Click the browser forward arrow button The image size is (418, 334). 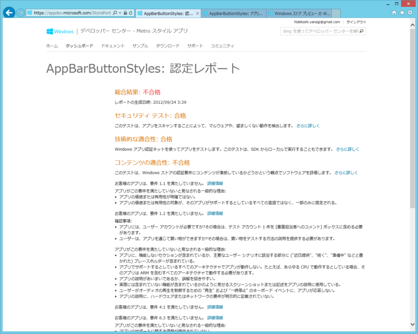pyautogui.click(x=20, y=13)
